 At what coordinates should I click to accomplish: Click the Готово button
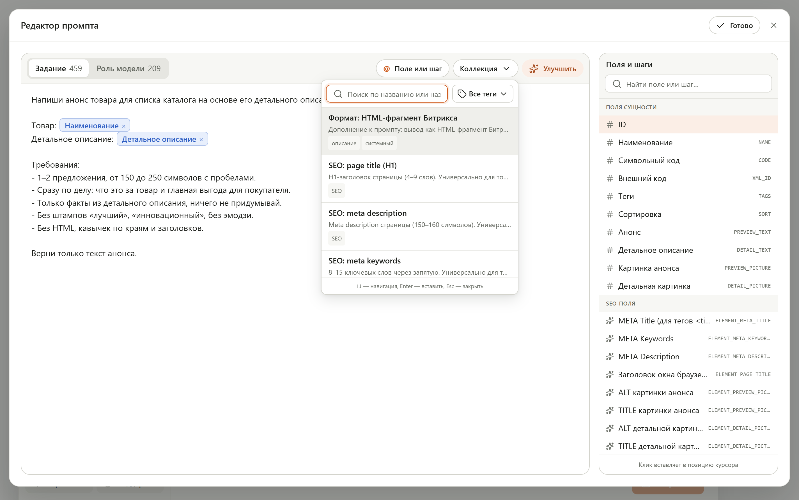point(734,26)
